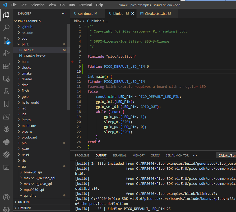
Task: Open CMakeLists.txt in blink folder
Action: (x=41, y=56)
